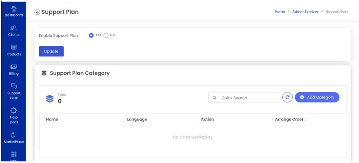Screen dimensions: 359x163
Task: Open the Billing sidebar icon
Action: pos(14,67)
